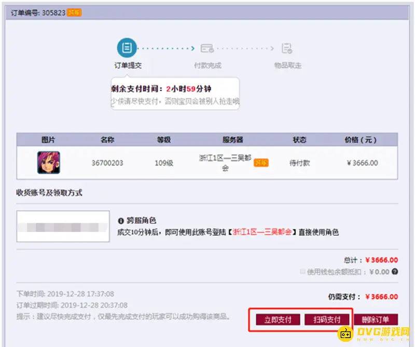415x347 pixels.
Task: Click the 仍需支付 amount ¥3666.00
Action: coord(381,297)
